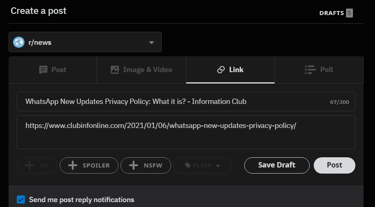Click the tag icon on the Flair button
The height and width of the screenshot is (207, 375).
pos(187,165)
